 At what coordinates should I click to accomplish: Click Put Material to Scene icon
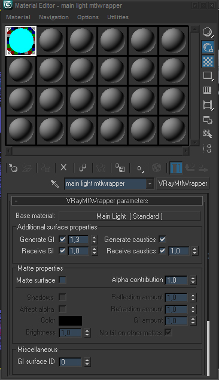click(27, 168)
